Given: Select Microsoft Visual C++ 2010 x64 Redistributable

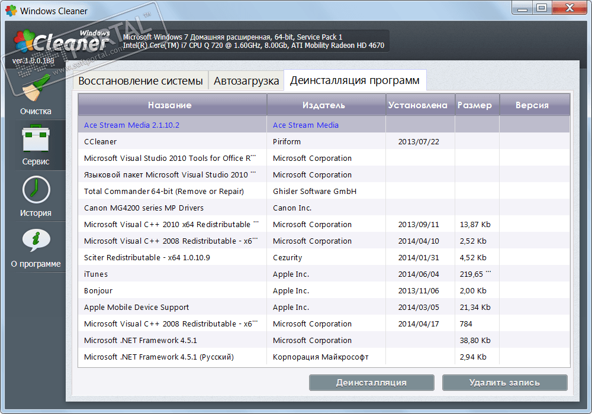Looking at the screenshot, I should (x=324, y=224).
